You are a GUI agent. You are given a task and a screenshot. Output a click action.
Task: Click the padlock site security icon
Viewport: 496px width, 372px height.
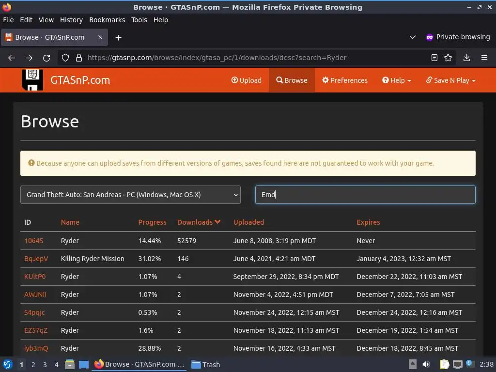pyautogui.click(x=79, y=58)
